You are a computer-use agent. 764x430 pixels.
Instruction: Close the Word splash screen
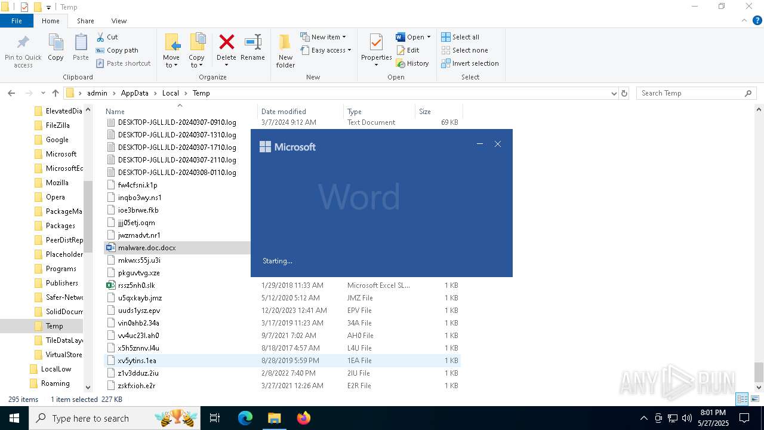coord(498,144)
